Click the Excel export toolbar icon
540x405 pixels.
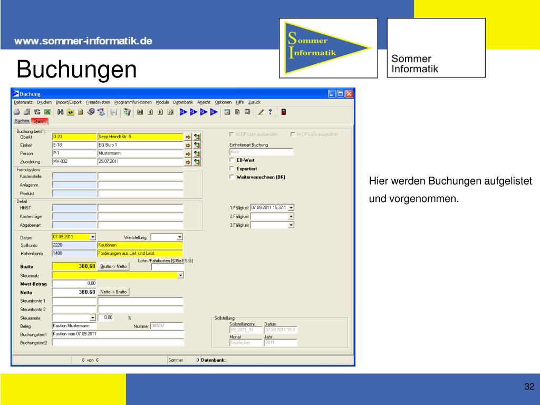click(x=47, y=112)
